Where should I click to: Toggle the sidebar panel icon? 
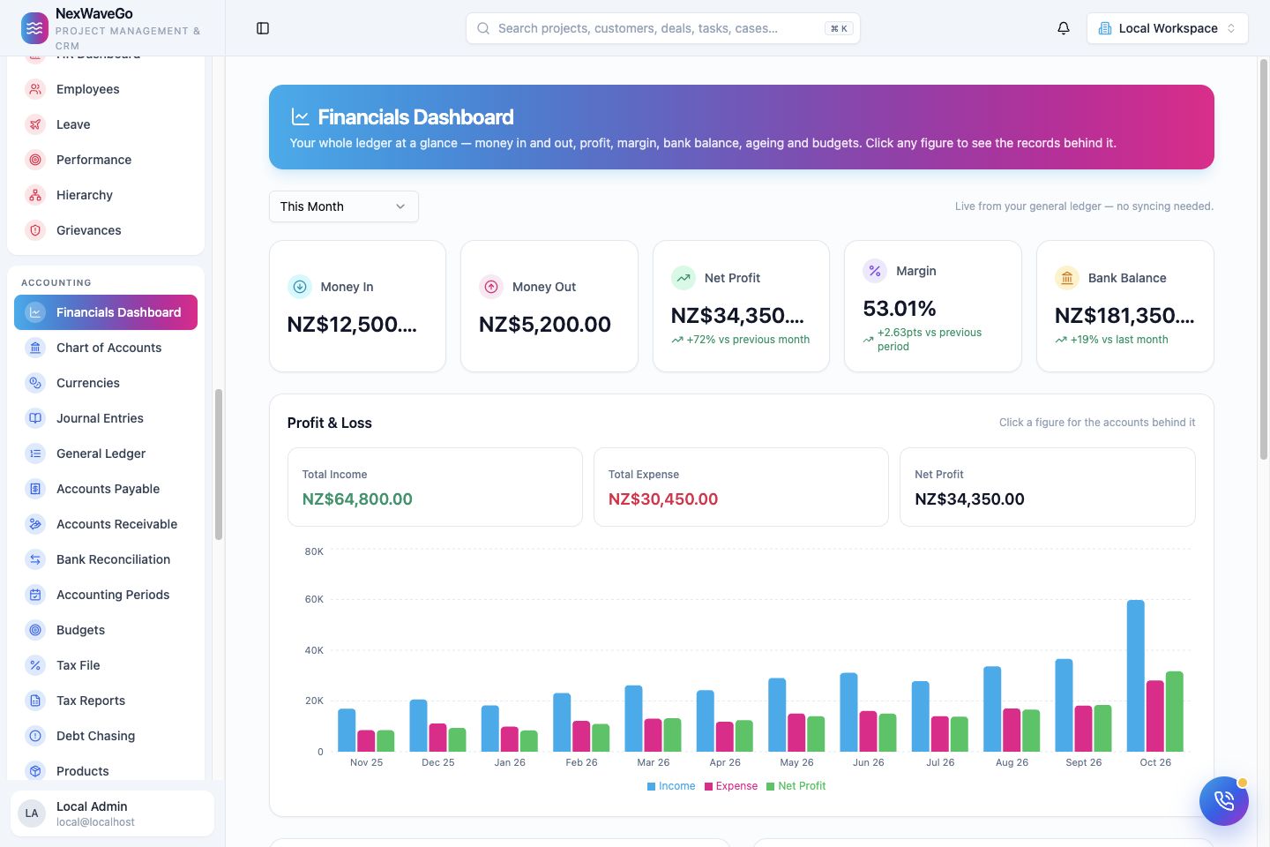pyautogui.click(x=263, y=28)
